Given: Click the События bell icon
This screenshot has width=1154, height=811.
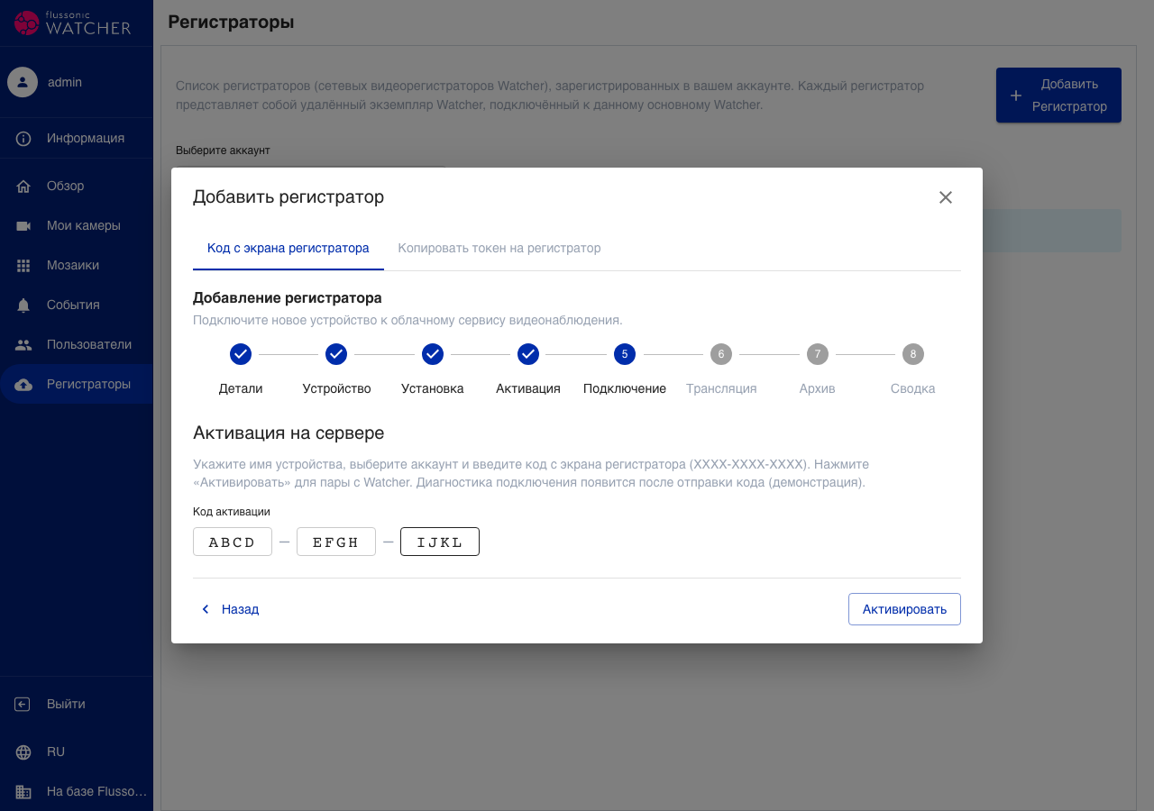Looking at the screenshot, I should click(23, 305).
